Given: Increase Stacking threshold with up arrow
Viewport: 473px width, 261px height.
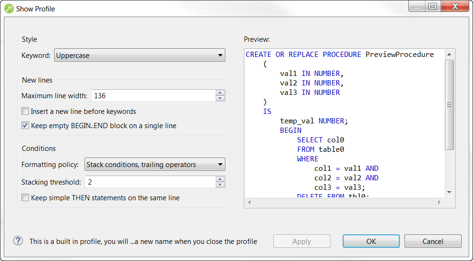Looking at the screenshot, I should tap(220, 179).
